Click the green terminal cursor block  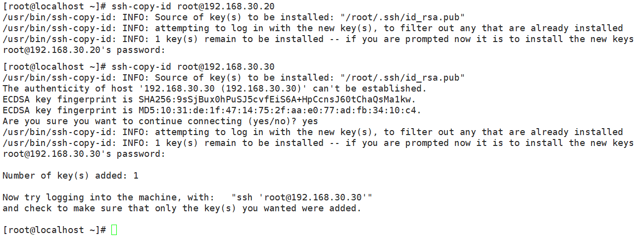click(x=114, y=230)
